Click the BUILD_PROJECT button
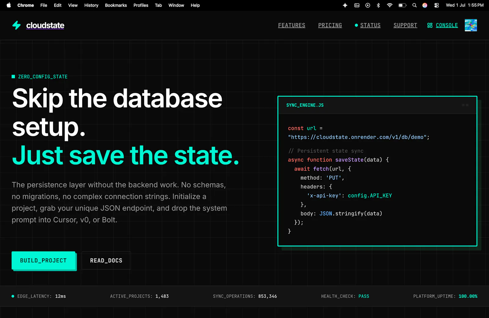 [43, 260]
